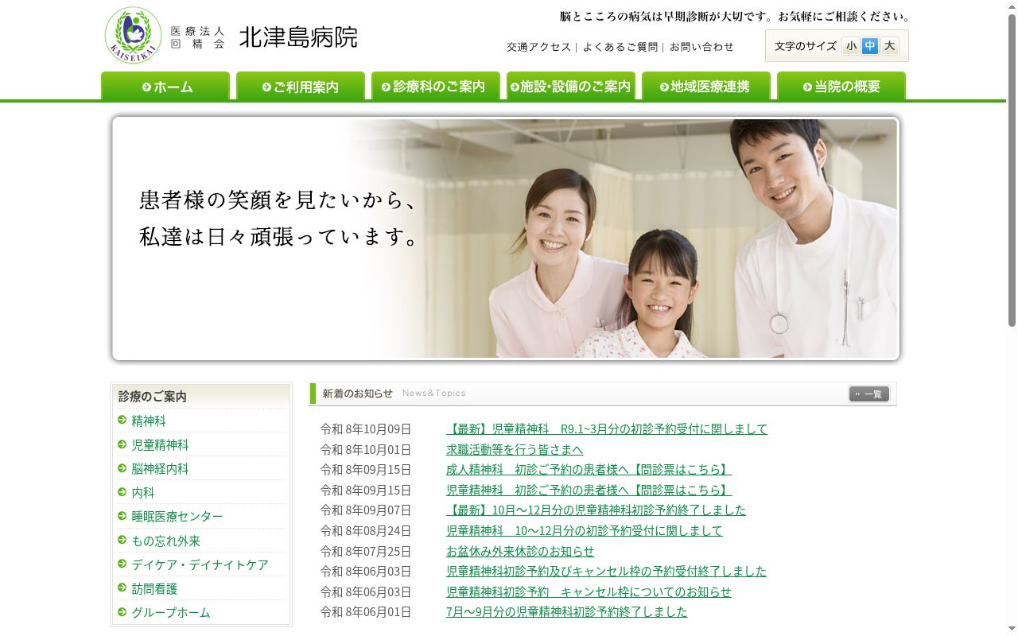Image resolution: width=1018 pixels, height=636 pixels.
Task: Click the 一覧 news list button
Action: (x=868, y=394)
